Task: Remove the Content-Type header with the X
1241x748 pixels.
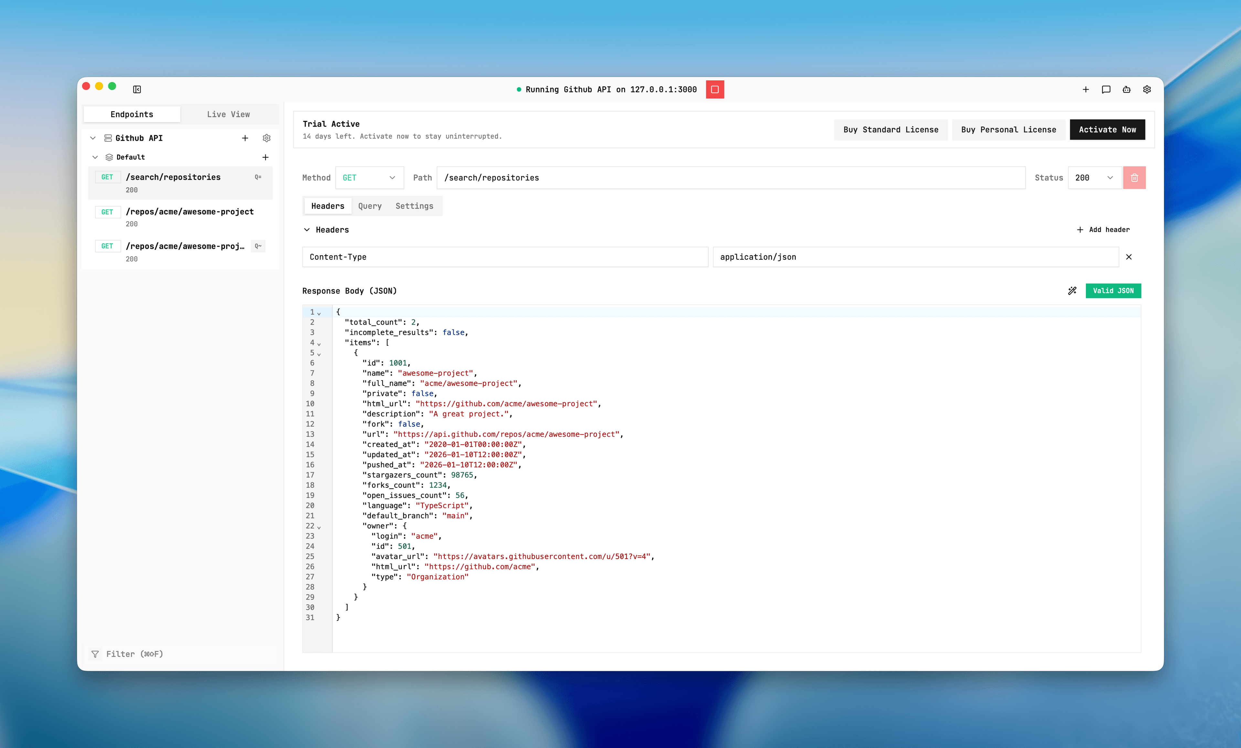Action: pyautogui.click(x=1129, y=257)
